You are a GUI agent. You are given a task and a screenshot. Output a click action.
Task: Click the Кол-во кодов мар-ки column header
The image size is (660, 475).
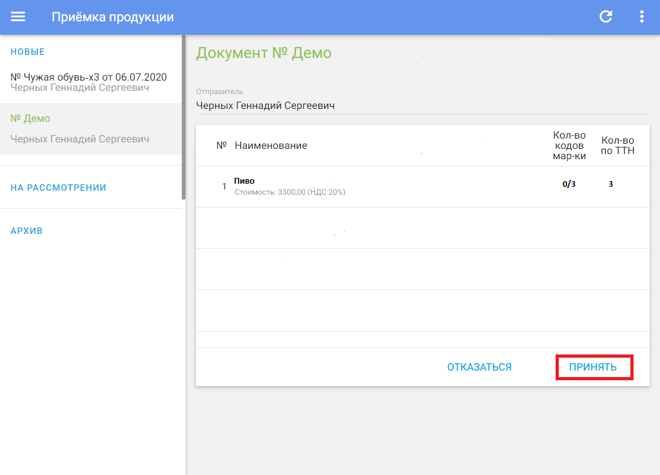pos(569,146)
